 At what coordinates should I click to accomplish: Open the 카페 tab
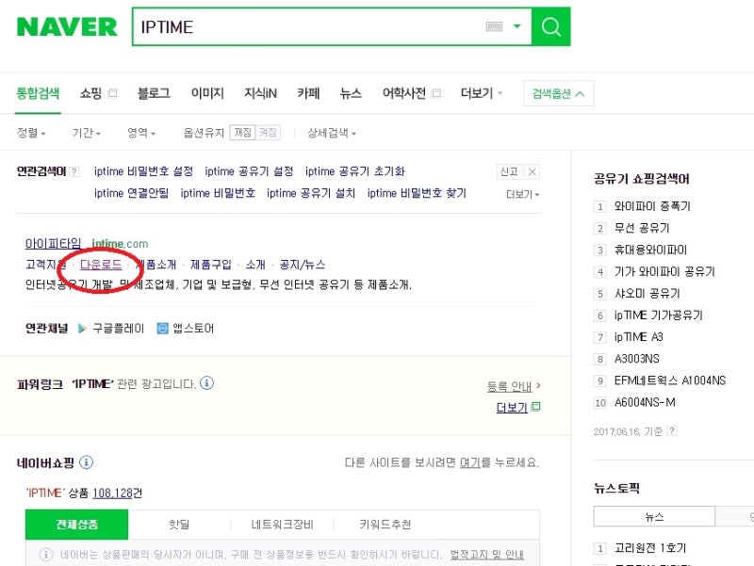(308, 93)
